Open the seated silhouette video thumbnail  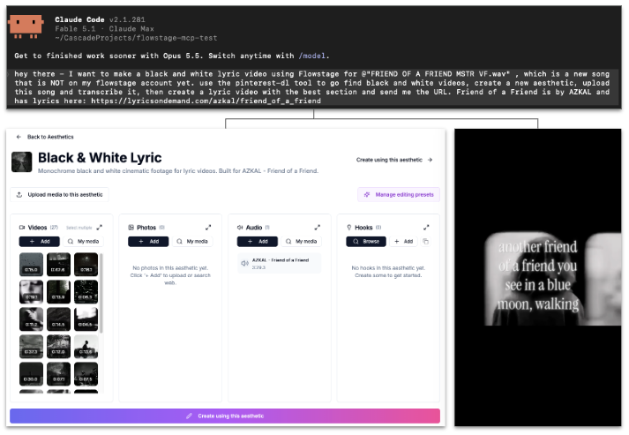86,346
